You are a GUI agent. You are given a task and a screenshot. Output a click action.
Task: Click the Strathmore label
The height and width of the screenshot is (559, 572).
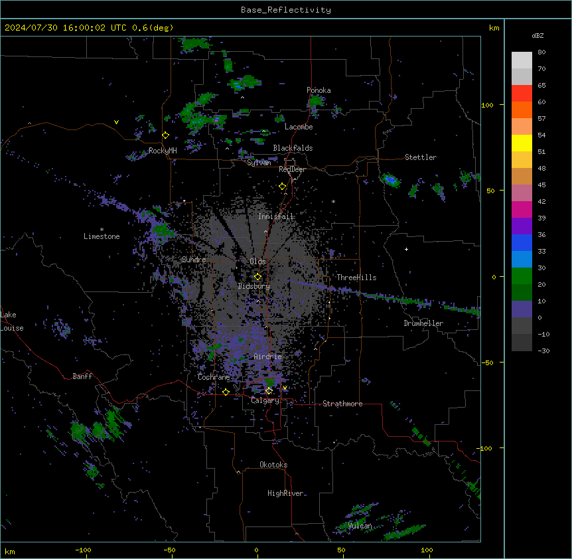pos(342,404)
